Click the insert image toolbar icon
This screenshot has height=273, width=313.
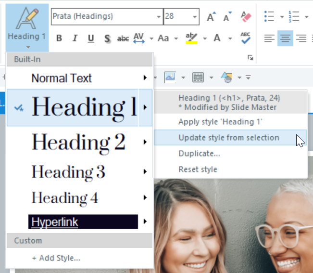(170, 77)
